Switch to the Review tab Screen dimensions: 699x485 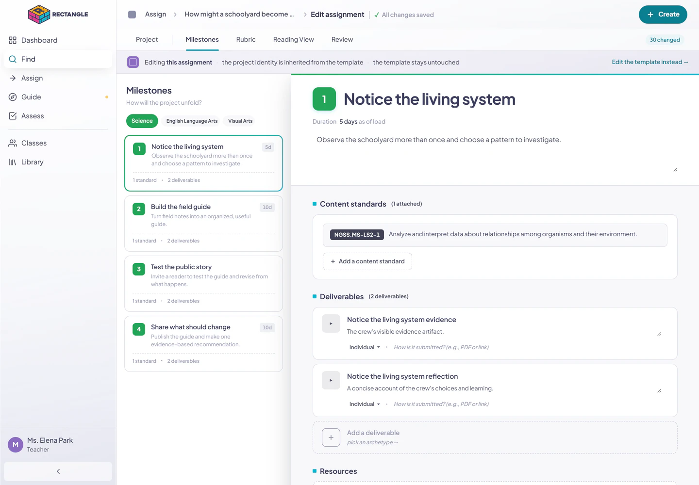(x=342, y=40)
